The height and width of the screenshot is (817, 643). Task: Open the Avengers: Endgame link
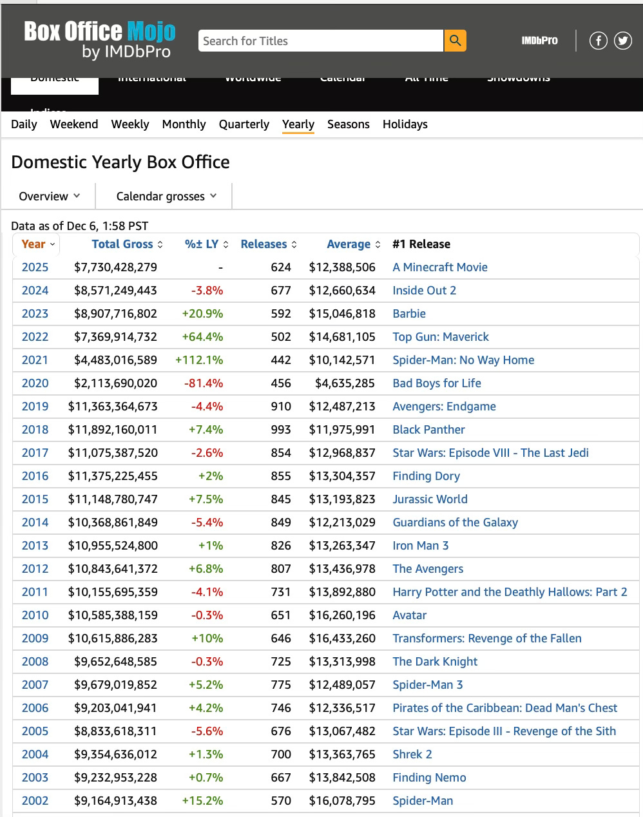click(445, 407)
